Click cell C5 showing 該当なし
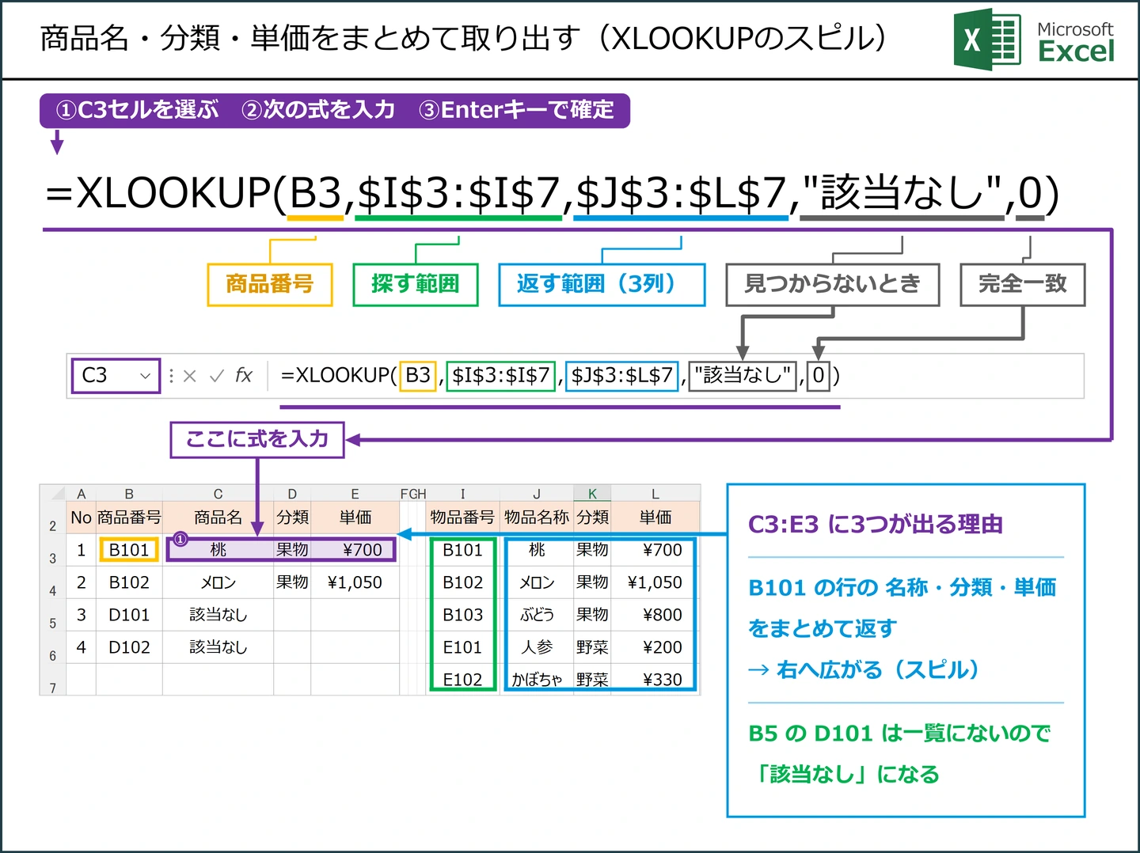 pos(218,615)
